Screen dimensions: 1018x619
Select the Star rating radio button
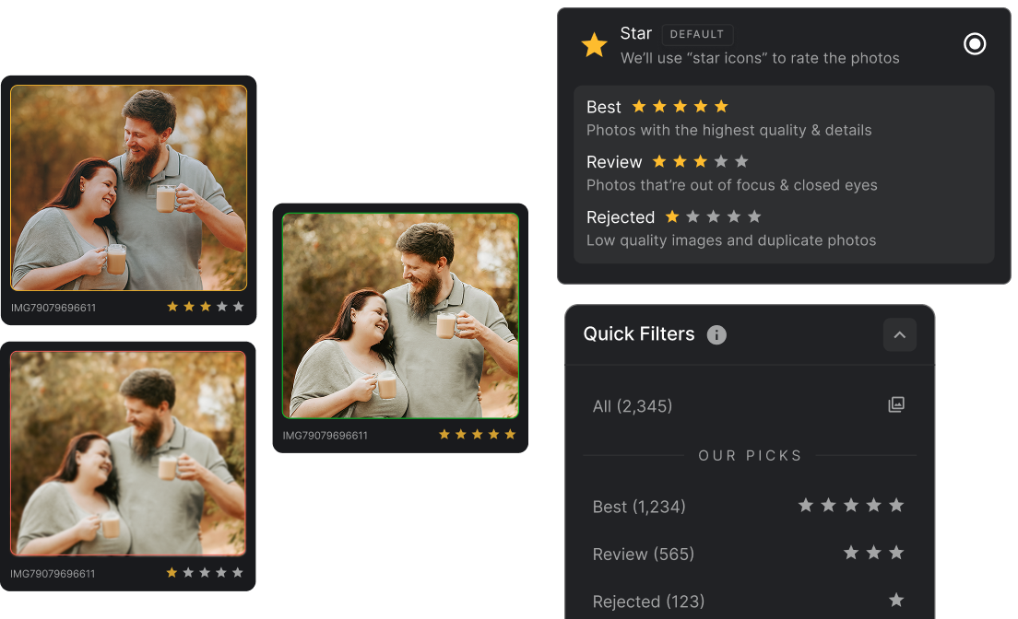click(975, 44)
